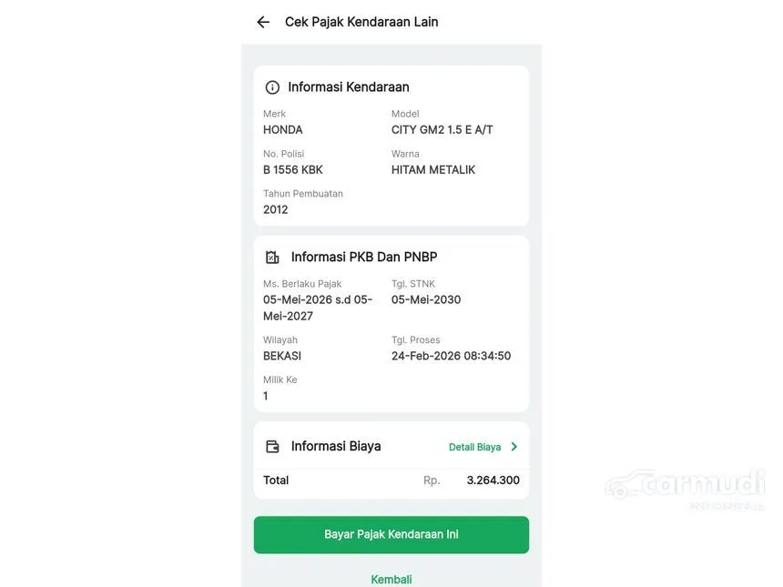The height and width of the screenshot is (587, 783).
Task: Select the model CITY GM2 1.5 E A/T
Action: click(442, 129)
